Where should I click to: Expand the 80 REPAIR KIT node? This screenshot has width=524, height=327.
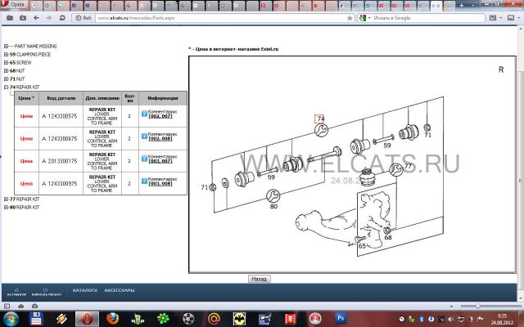6,207
